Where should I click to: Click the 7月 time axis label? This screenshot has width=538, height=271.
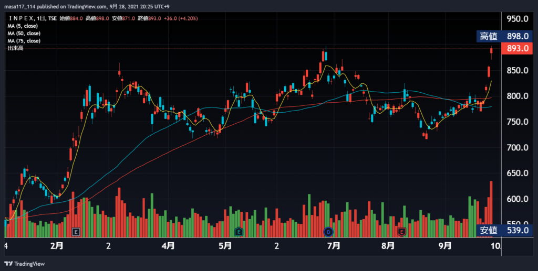334,246
